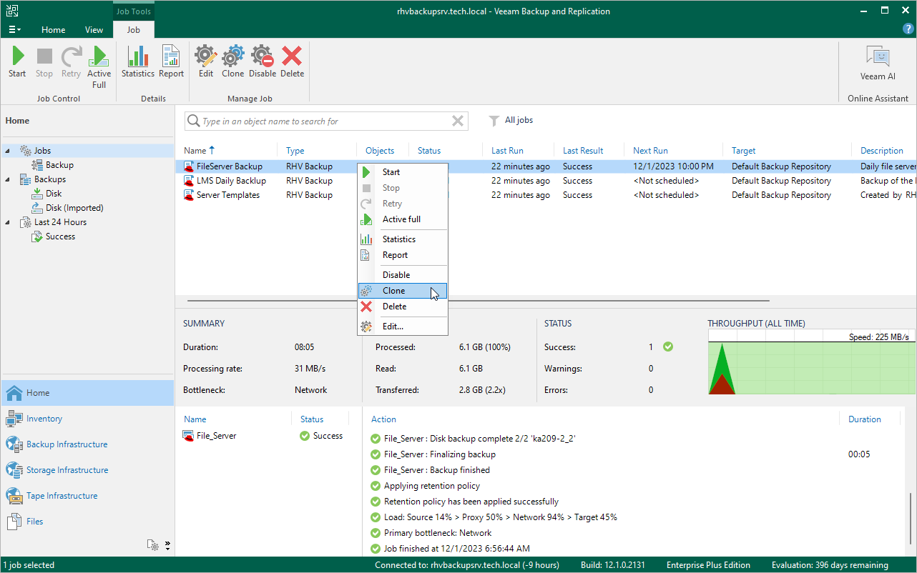Open Report from the ribbon
The image size is (917, 573).
coord(172,61)
